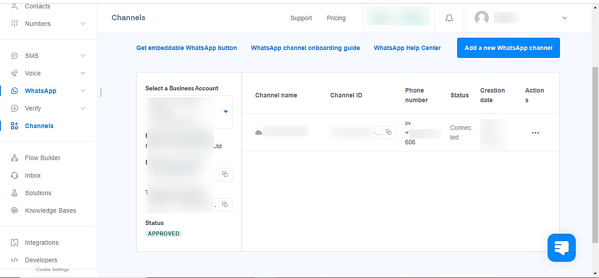The image size is (599, 278).
Task: Open the Select a Business Account dropdown
Action: tap(225, 112)
